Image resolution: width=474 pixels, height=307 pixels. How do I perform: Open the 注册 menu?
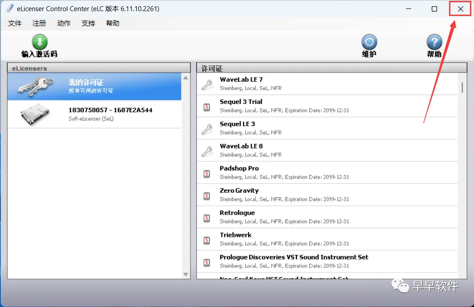[39, 23]
